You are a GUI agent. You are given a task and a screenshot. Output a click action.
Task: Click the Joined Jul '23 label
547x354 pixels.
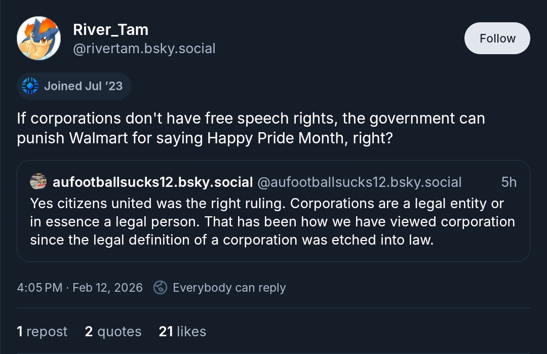[83, 86]
